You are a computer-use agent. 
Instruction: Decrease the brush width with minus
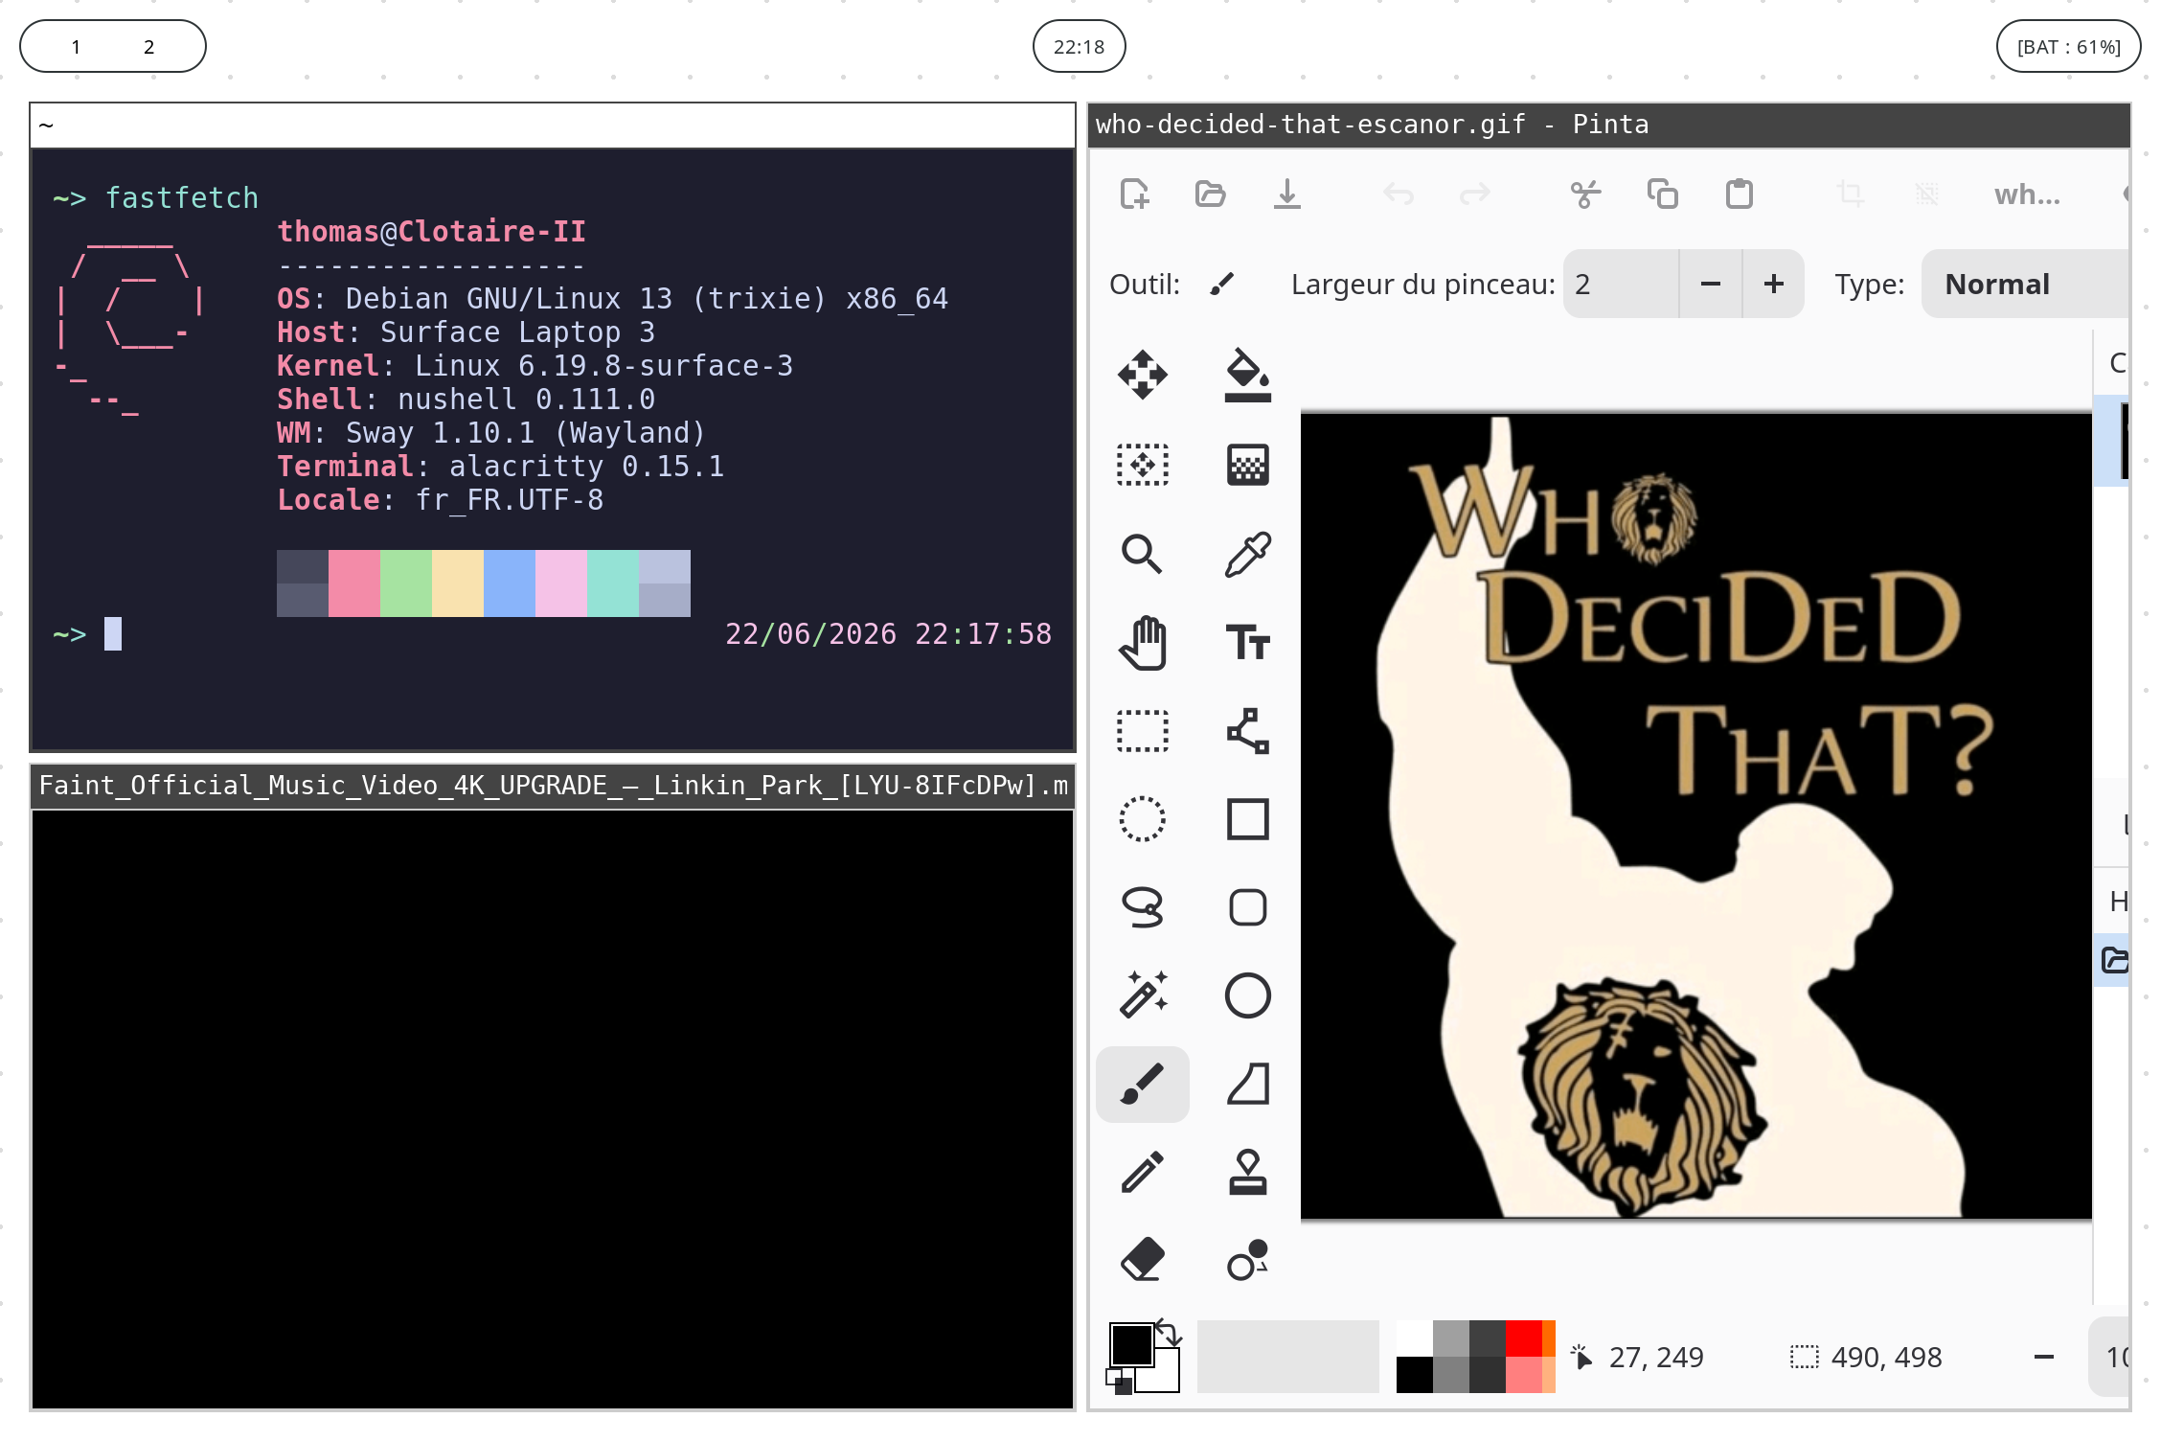coord(1711,285)
